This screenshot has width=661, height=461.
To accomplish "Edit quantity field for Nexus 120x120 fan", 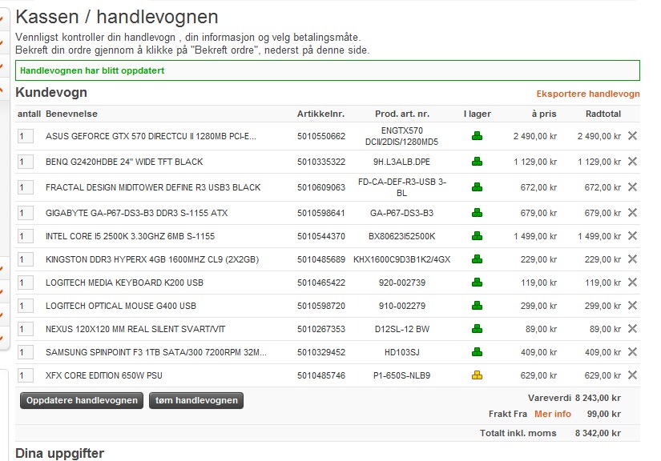I will point(26,329).
